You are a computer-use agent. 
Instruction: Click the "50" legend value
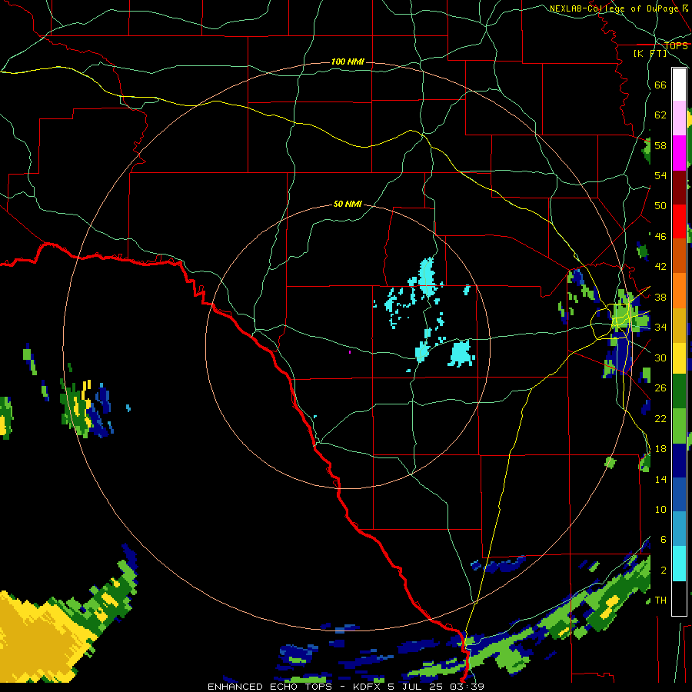(660, 206)
